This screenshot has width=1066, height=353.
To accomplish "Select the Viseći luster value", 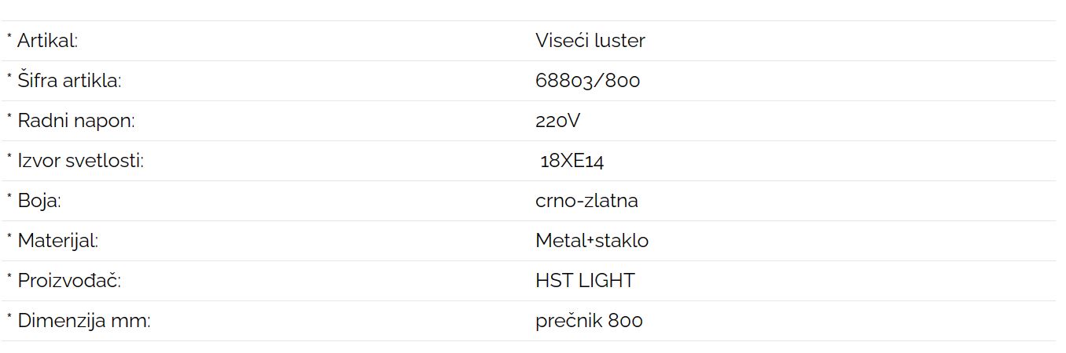I will coord(590,41).
